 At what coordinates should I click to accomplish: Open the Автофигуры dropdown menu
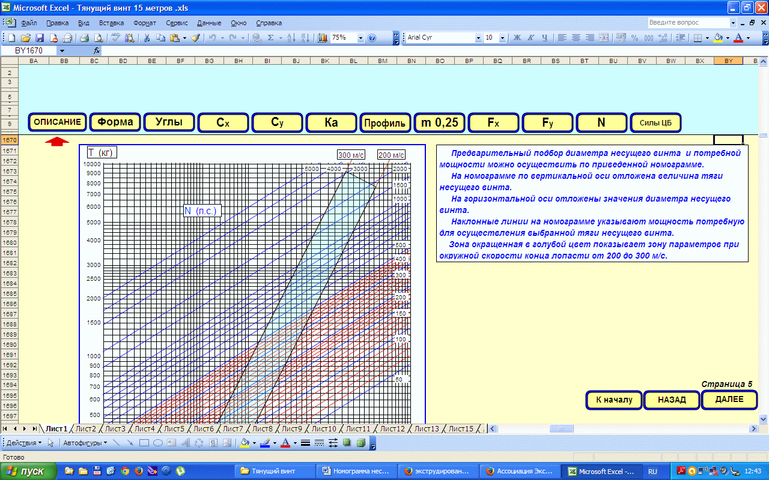(x=85, y=443)
